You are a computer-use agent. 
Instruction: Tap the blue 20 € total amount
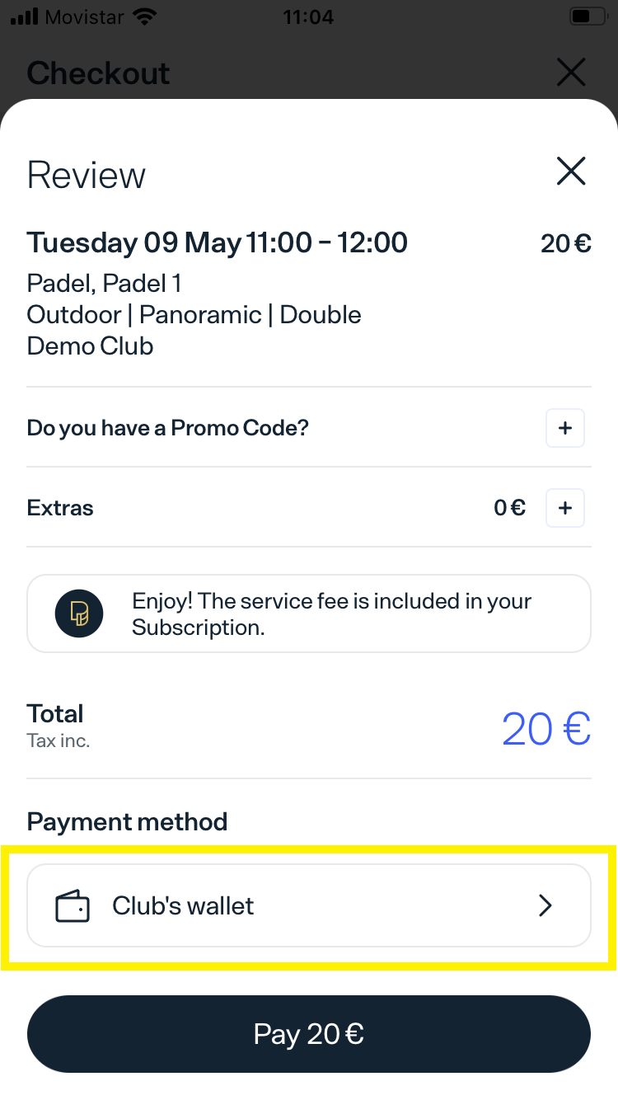(545, 728)
